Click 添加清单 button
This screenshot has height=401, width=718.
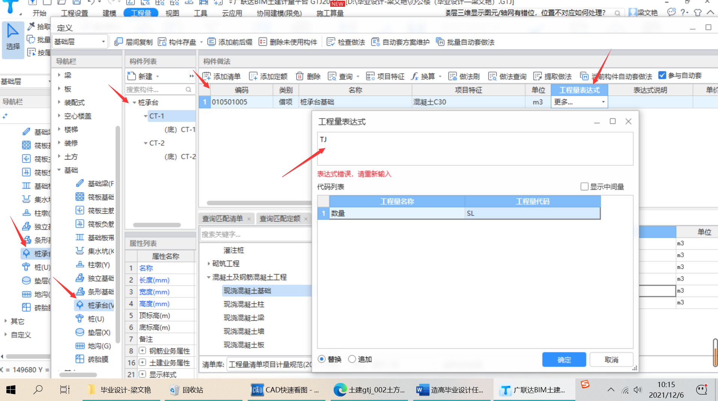(x=222, y=76)
